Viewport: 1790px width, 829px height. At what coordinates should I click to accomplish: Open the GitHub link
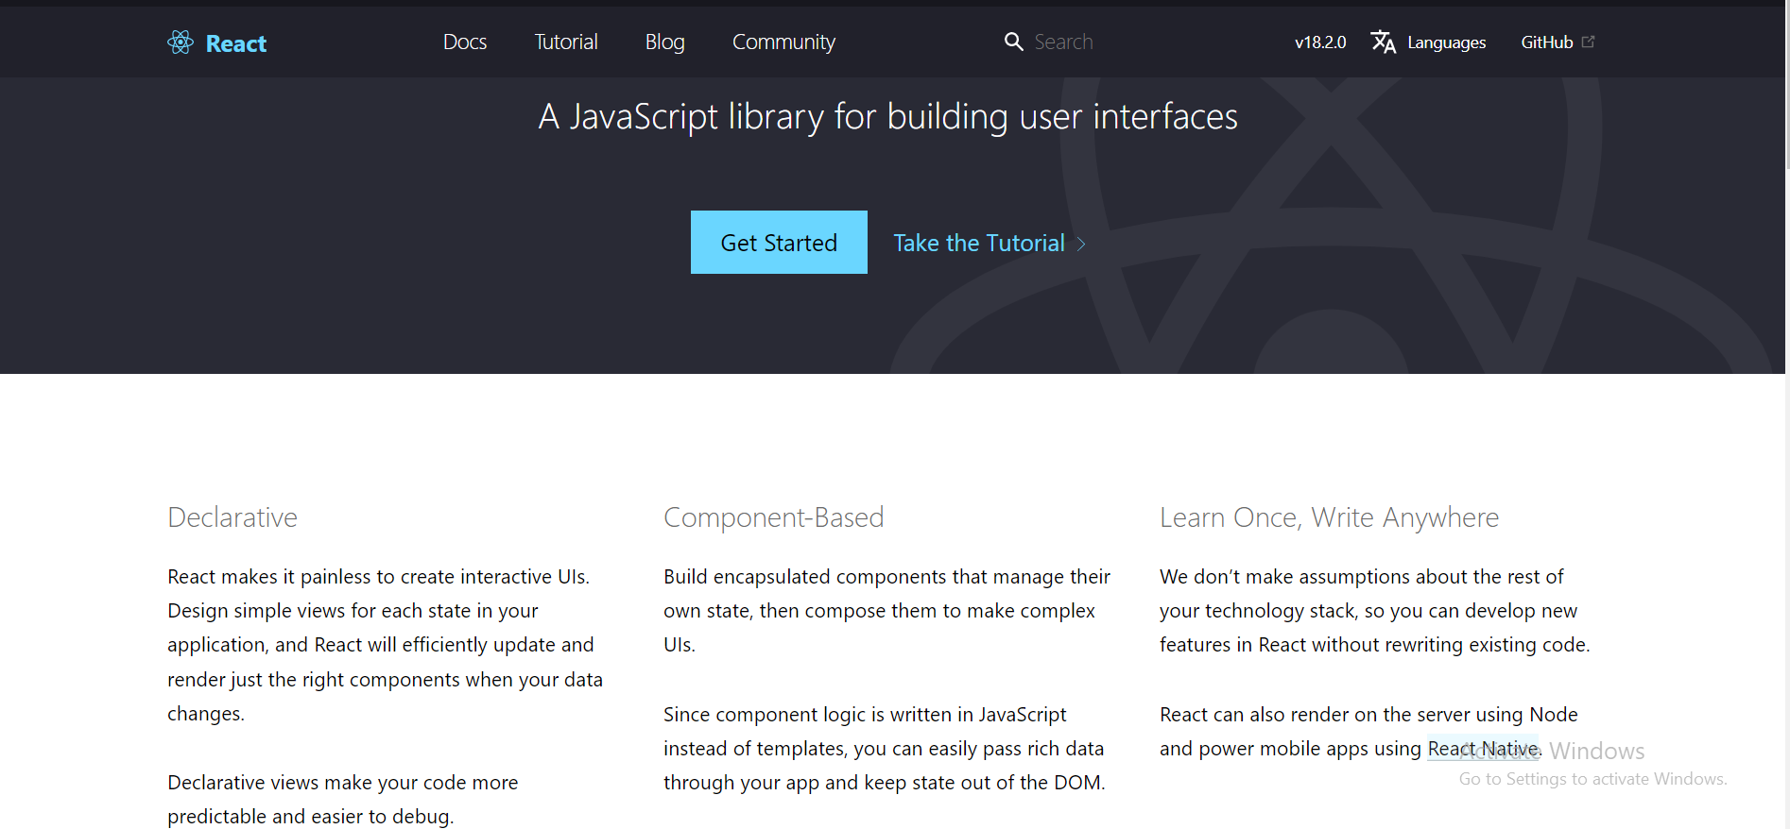[1547, 42]
